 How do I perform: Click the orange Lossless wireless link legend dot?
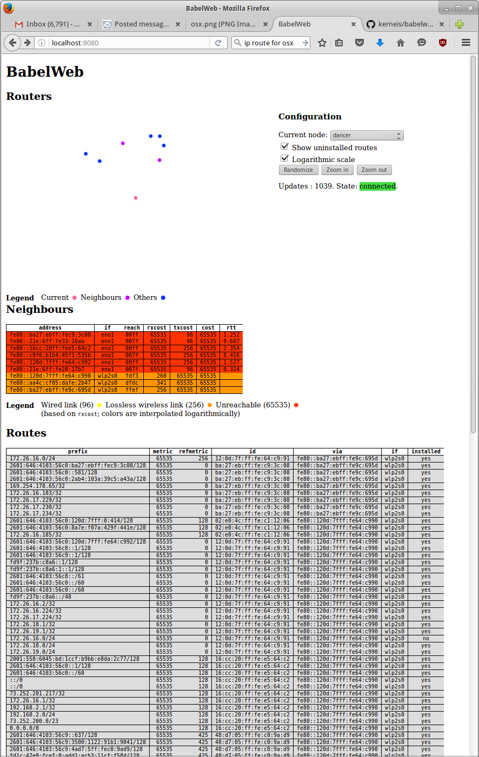point(210,405)
